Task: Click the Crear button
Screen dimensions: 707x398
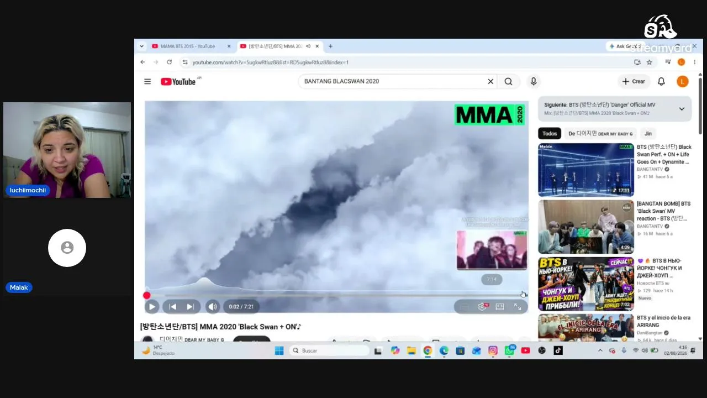Action: pyautogui.click(x=634, y=81)
